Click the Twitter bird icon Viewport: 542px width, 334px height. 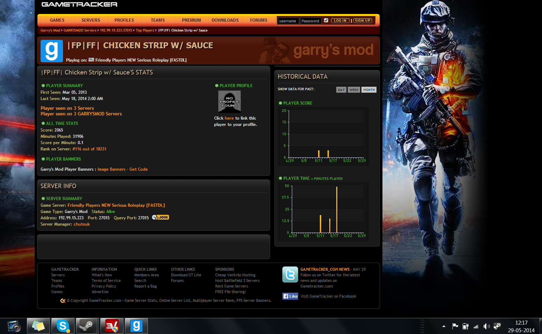click(x=290, y=275)
